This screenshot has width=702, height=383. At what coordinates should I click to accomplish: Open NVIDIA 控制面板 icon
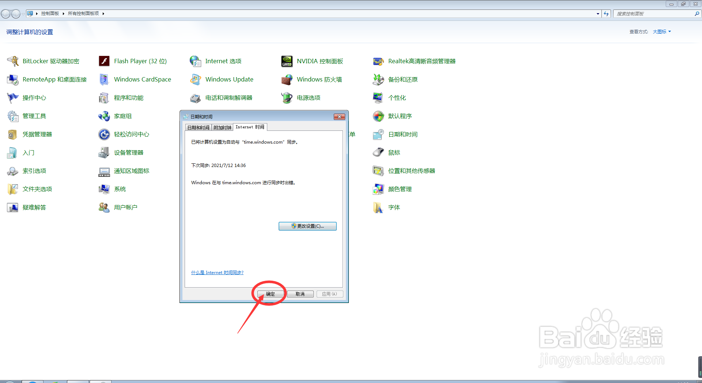(287, 61)
